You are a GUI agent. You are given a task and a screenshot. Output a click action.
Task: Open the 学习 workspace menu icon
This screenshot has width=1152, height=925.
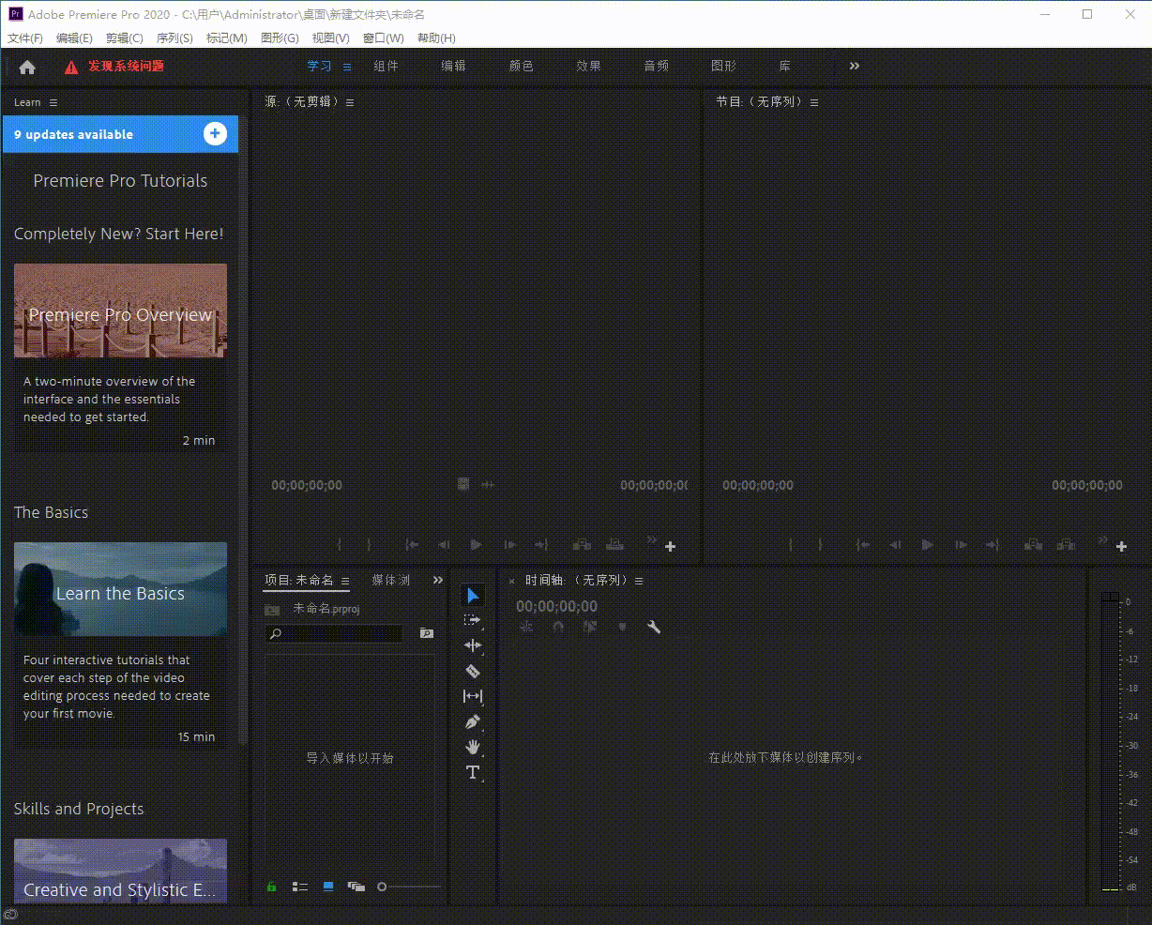click(x=347, y=67)
